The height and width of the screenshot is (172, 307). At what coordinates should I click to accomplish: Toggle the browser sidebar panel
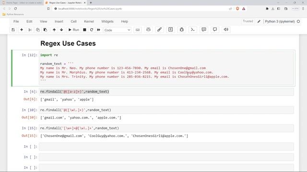[x=279, y=9]
